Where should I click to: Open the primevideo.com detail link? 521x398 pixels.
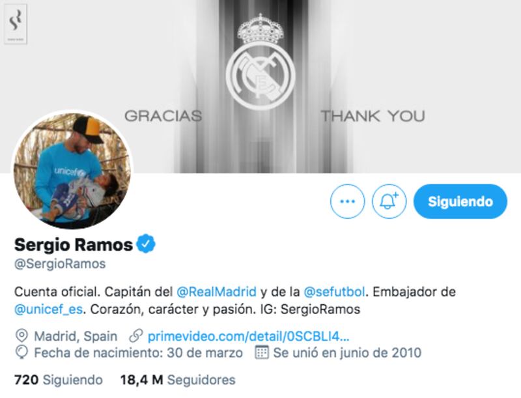(248, 336)
